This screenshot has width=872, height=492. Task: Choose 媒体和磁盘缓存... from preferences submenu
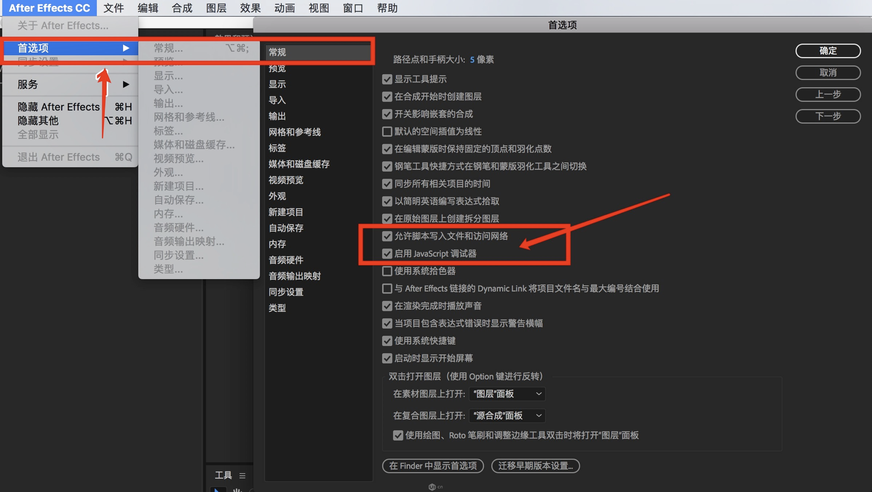(194, 145)
